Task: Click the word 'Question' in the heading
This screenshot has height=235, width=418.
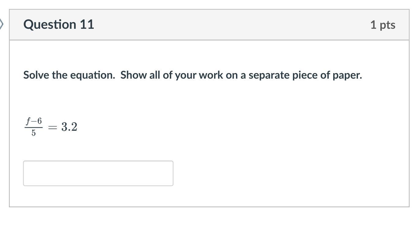Action: 50,24
